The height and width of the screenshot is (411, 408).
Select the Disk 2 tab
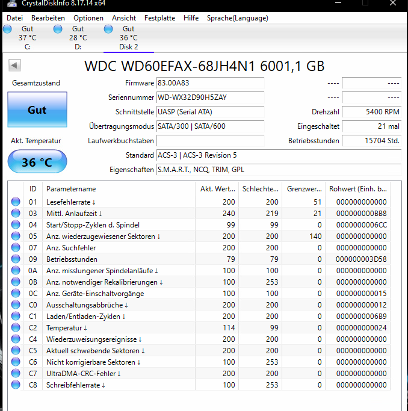point(128,38)
